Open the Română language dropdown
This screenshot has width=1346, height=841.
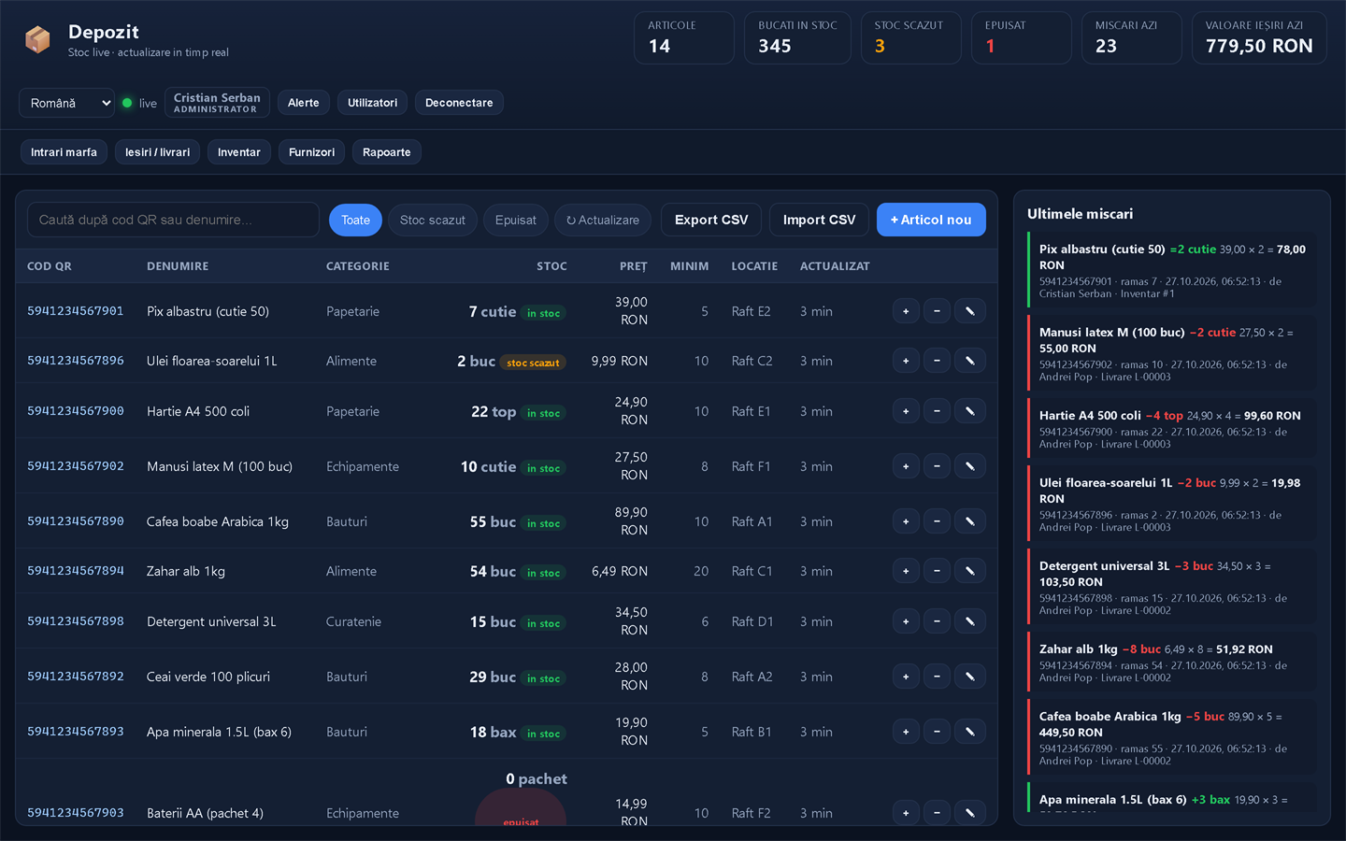pyautogui.click(x=66, y=103)
